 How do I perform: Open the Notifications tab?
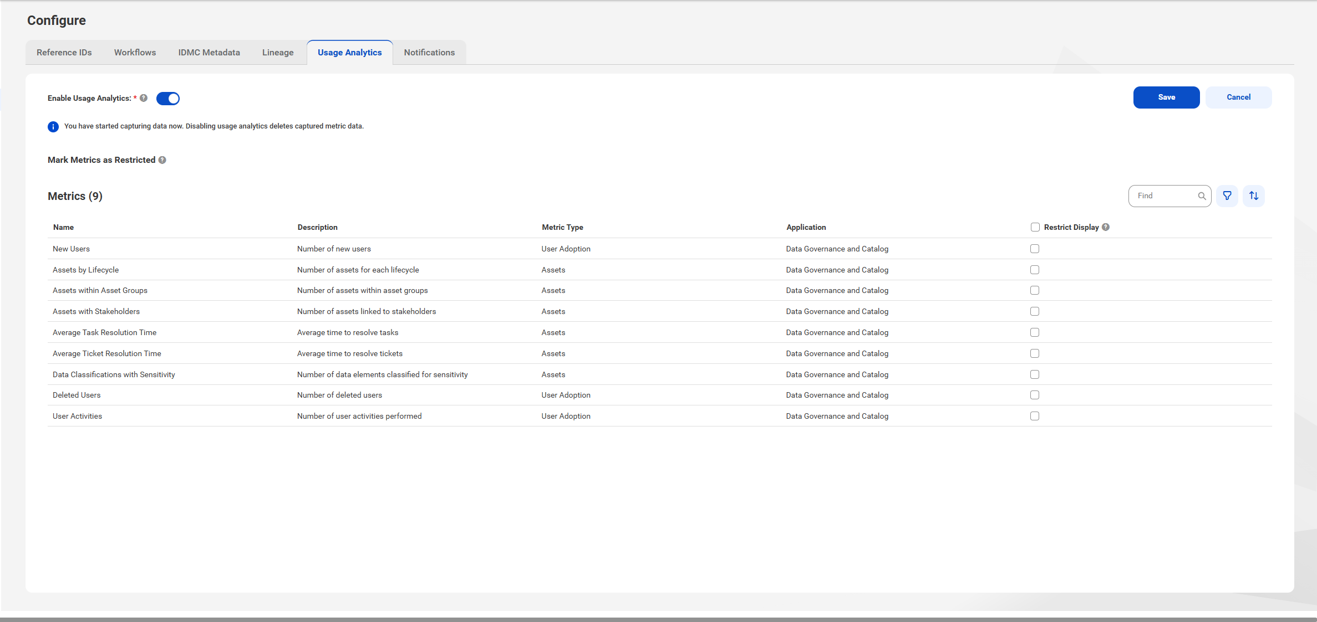tap(429, 53)
